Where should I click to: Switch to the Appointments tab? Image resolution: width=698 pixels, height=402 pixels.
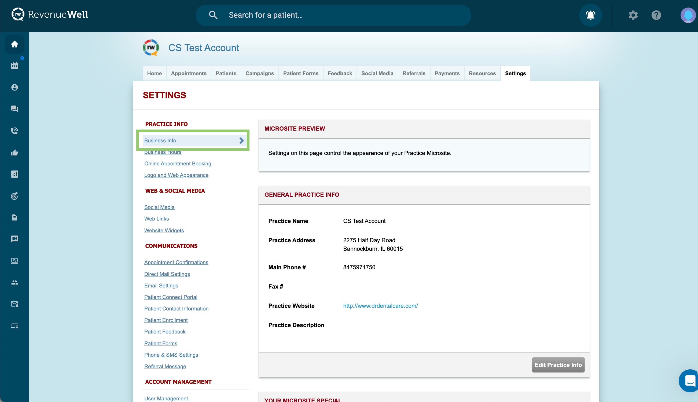pos(189,73)
